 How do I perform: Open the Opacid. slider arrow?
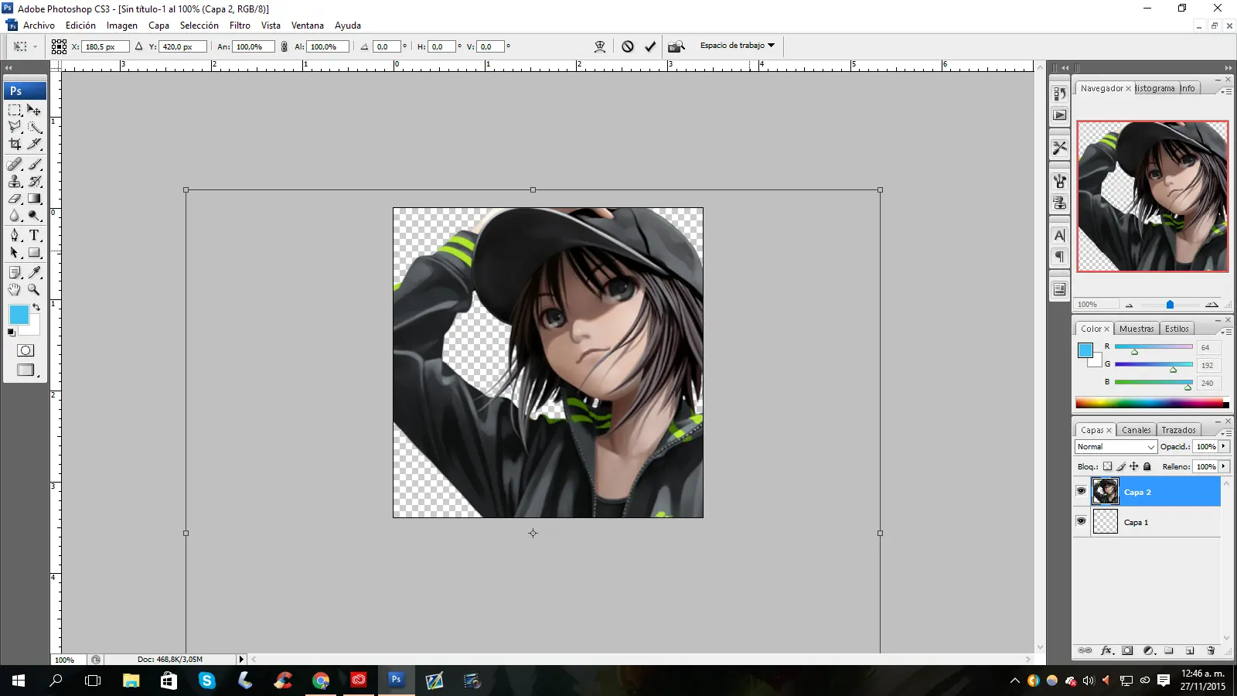[x=1224, y=446]
